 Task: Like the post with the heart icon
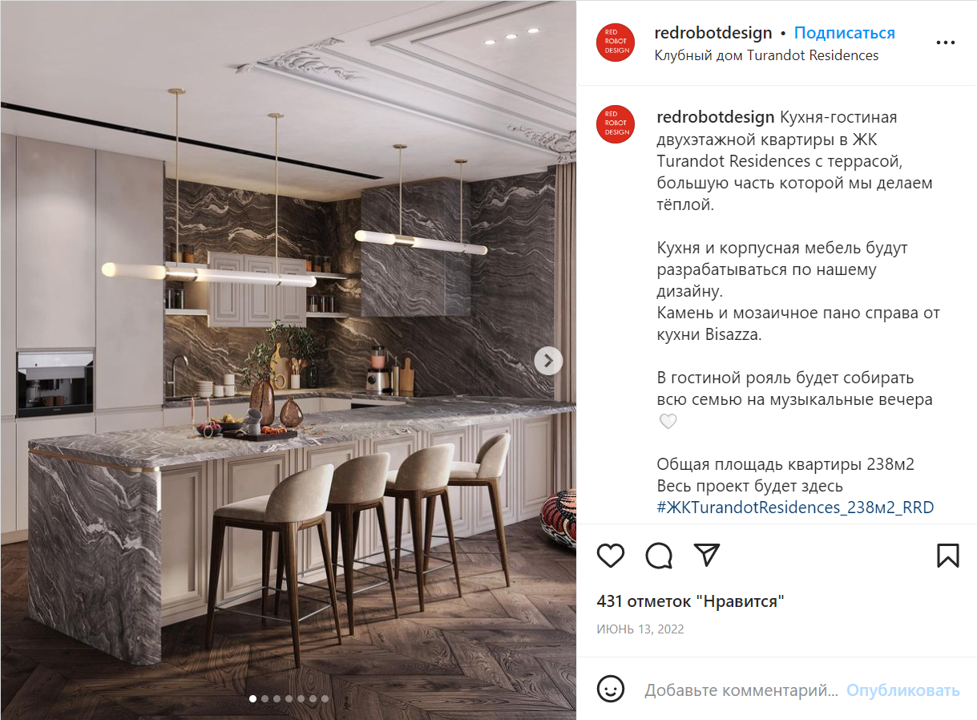point(611,556)
